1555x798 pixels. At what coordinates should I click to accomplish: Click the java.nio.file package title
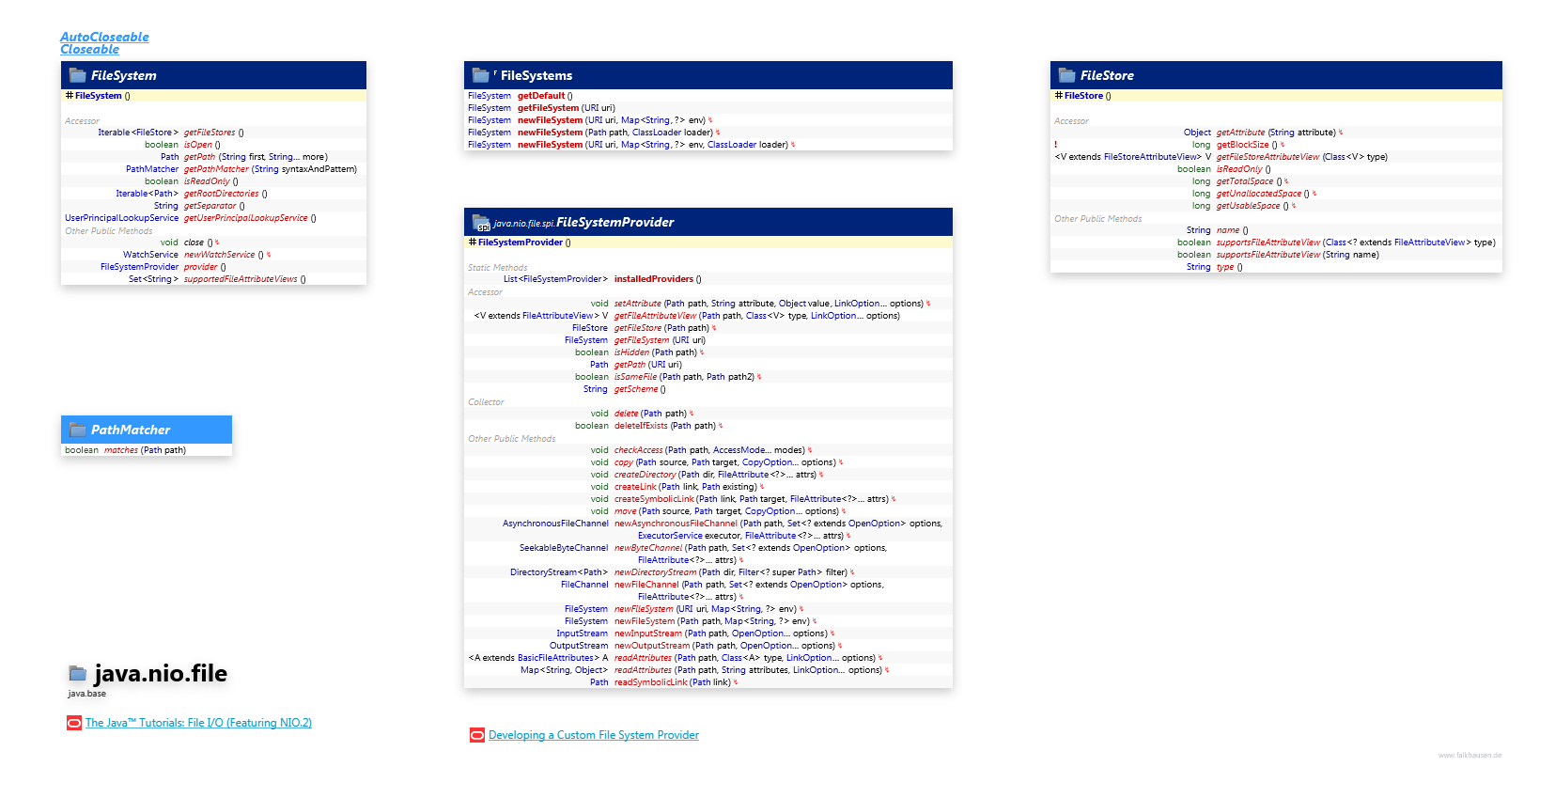(161, 673)
